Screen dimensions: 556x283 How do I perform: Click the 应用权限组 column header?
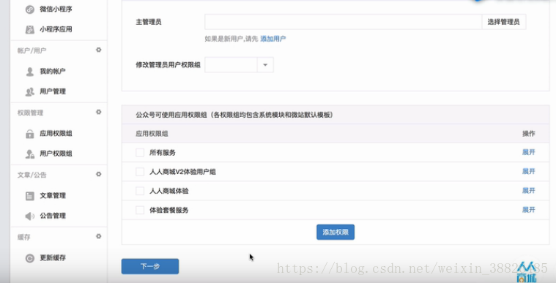(152, 134)
